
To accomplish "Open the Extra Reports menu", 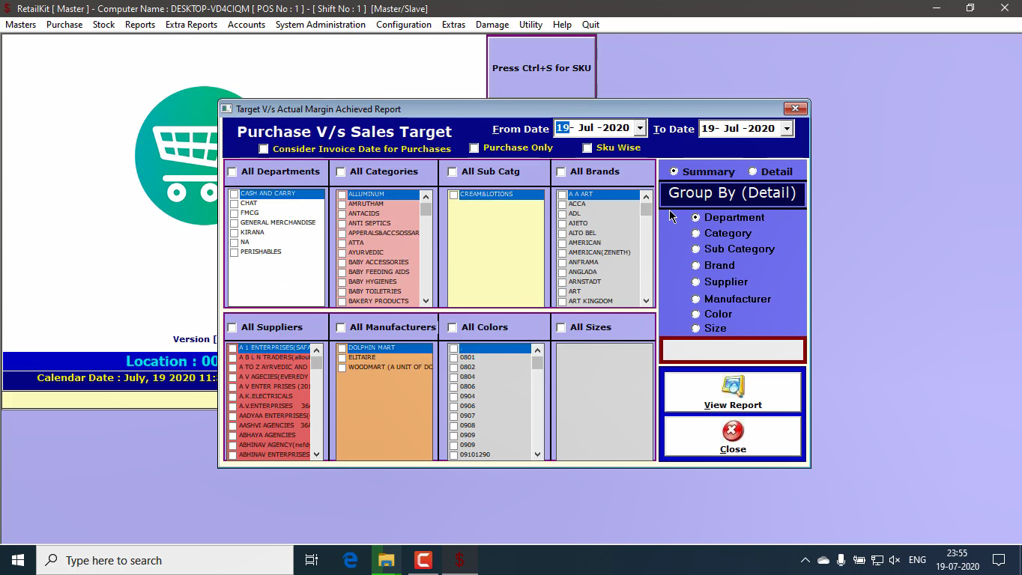I will tap(191, 25).
